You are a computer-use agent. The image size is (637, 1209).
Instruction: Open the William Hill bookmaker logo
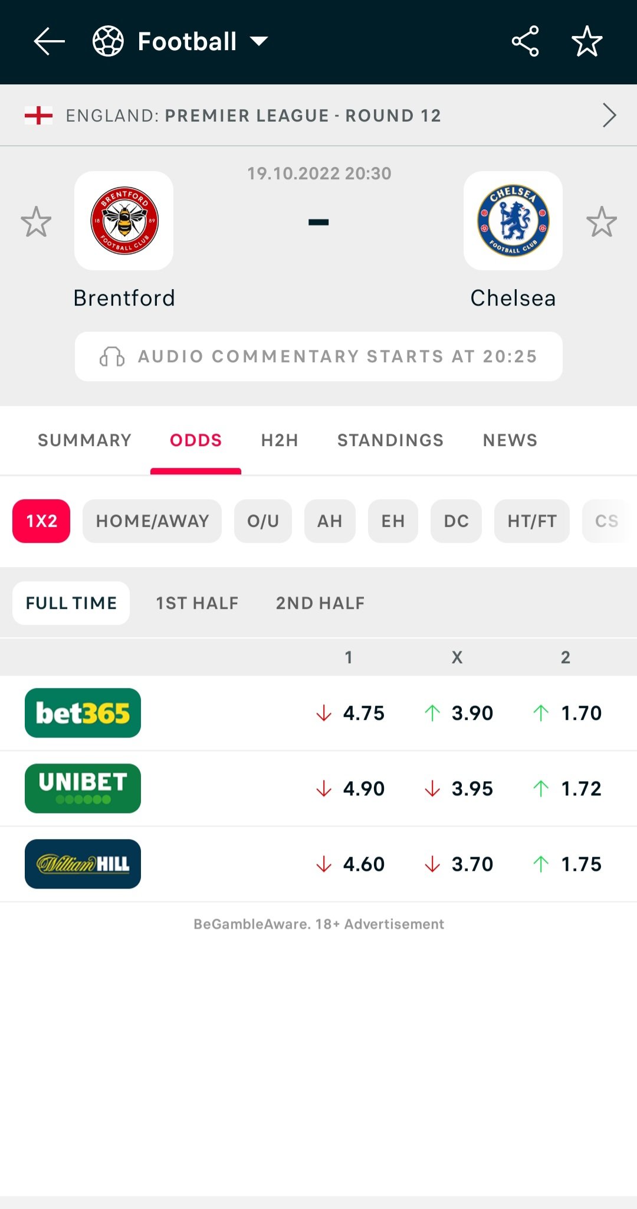tap(83, 864)
